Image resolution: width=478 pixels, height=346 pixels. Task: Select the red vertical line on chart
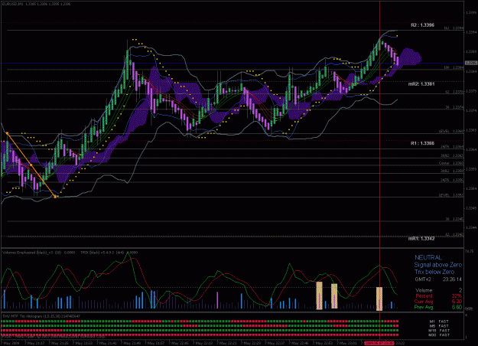click(x=379, y=171)
